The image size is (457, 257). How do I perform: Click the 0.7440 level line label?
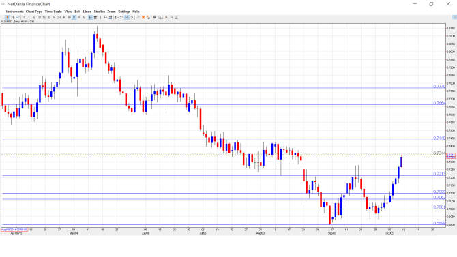point(439,138)
